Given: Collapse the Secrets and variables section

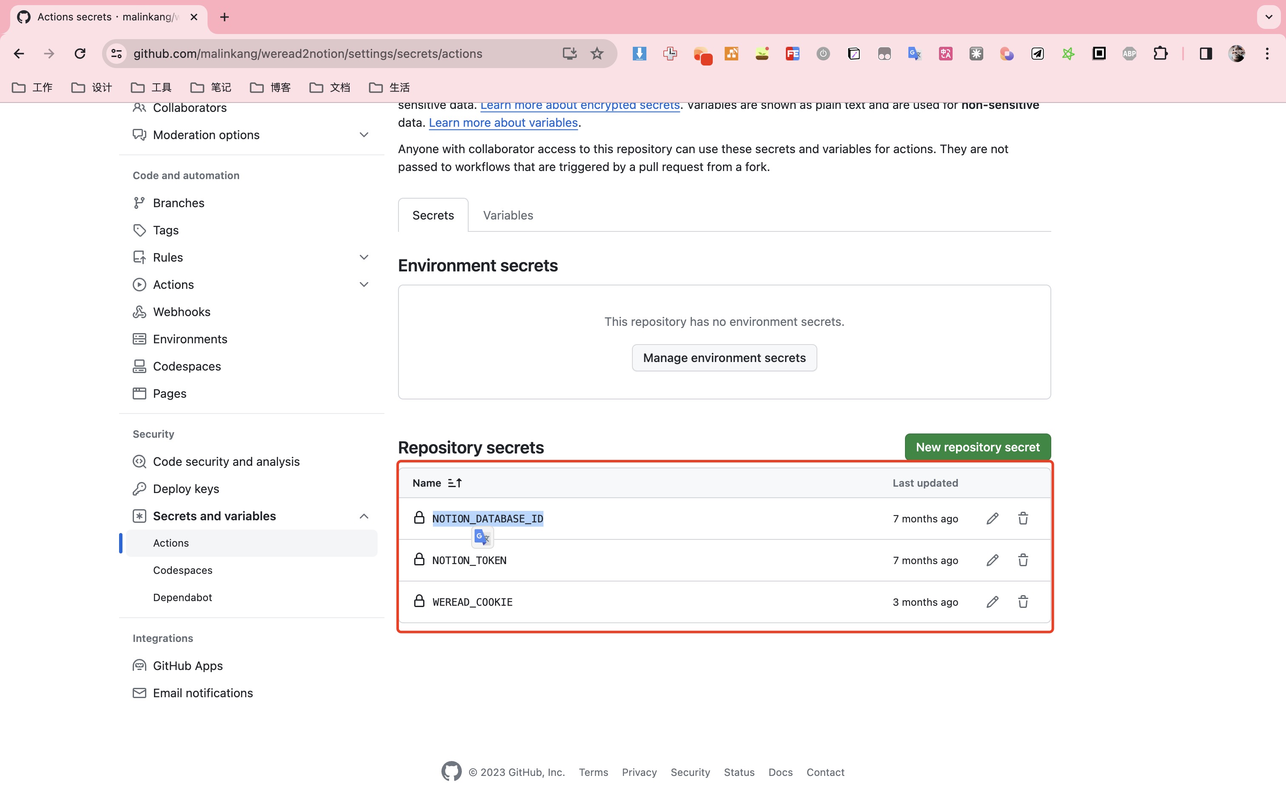Looking at the screenshot, I should (x=364, y=516).
